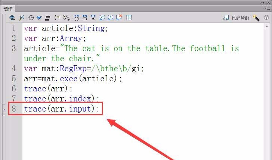Expand the left sidebar with the small arrow handle
This screenshot has width=272, height=160.
4,110
